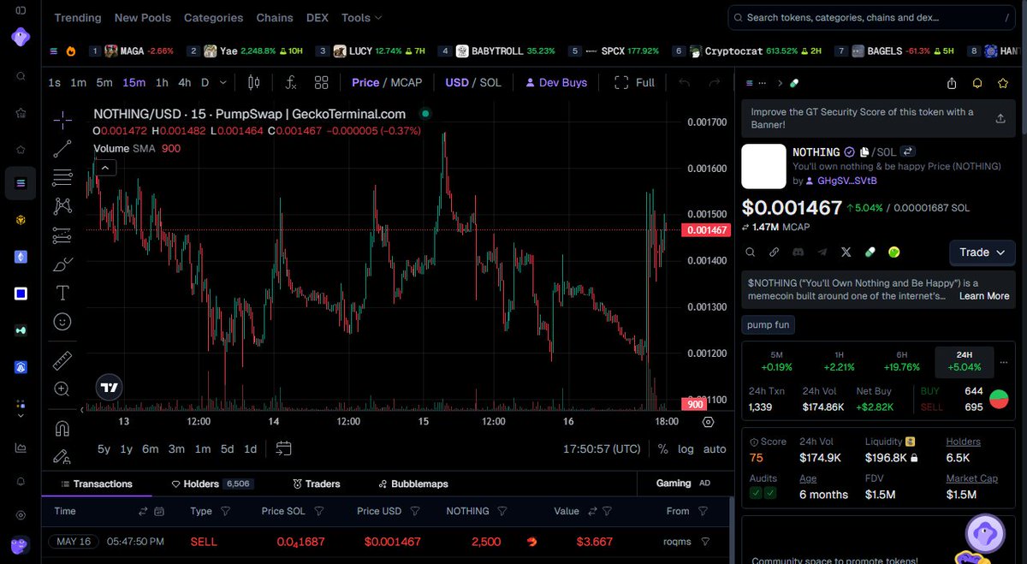Set a price alert with bell icon
Image resolution: width=1027 pixels, height=564 pixels.
(977, 83)
